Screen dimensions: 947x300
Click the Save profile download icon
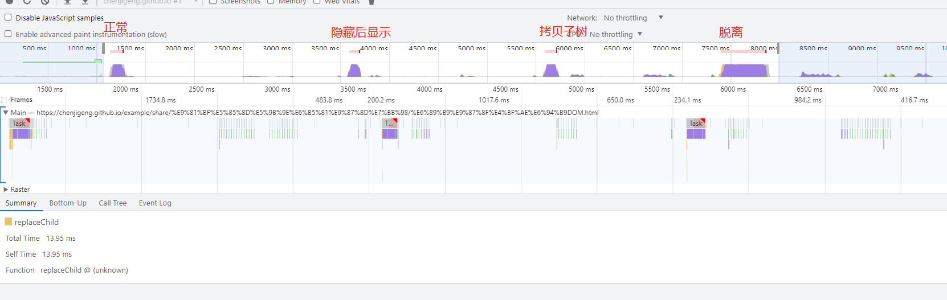84,2
